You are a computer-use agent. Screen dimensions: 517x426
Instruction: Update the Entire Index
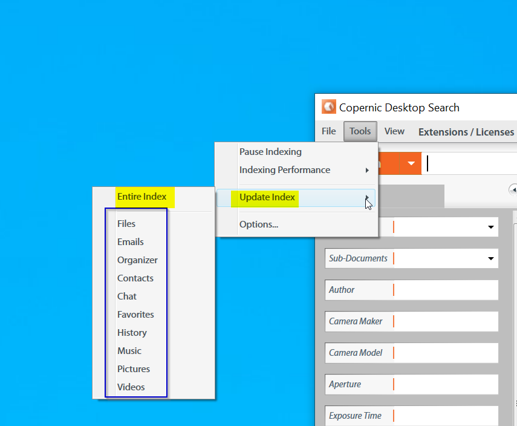pyautogui.click(x=154, y=197)
